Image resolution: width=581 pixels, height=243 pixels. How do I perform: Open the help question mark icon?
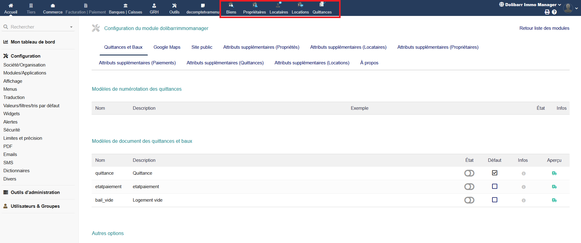coord(554,12)
